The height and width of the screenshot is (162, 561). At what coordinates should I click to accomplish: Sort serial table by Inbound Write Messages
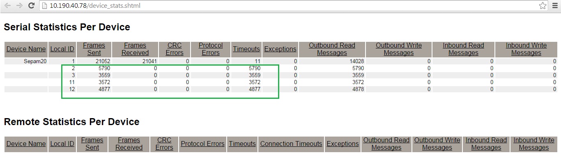coord(526,49)
